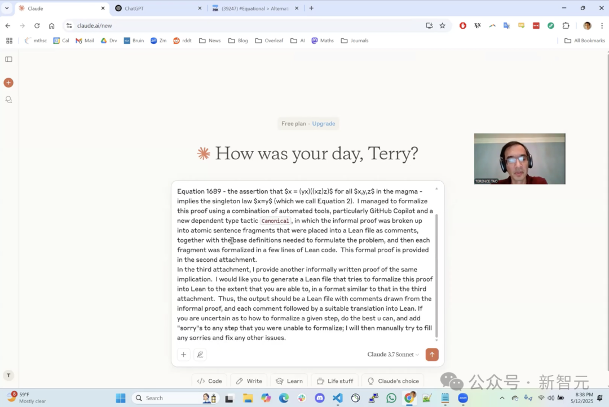Start a new chat with the orange plus button
This screenshot has width=609, height=407.
(x=8, y=83)
